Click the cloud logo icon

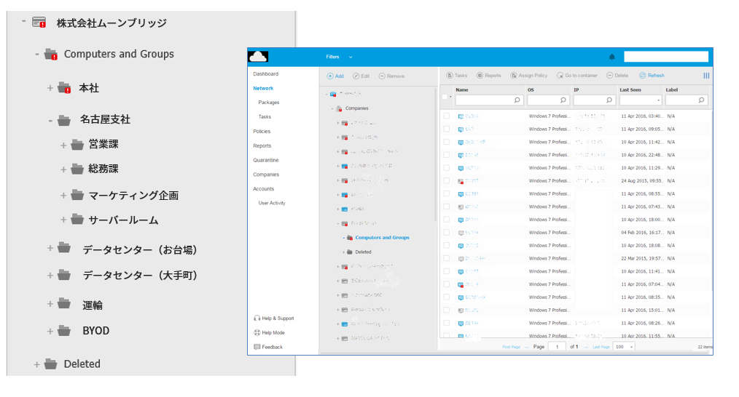258,57
